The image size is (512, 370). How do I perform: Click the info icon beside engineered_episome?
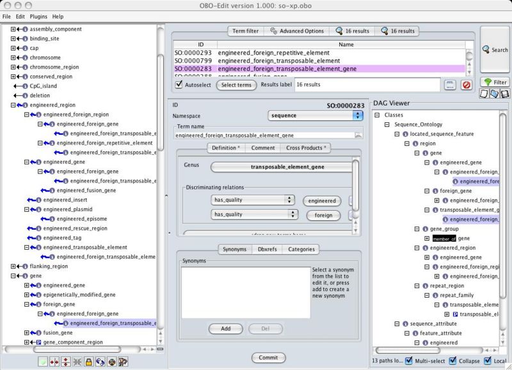click(52, 219)
